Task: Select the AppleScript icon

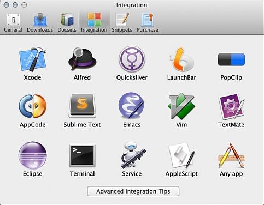Action: pos(181,155)
